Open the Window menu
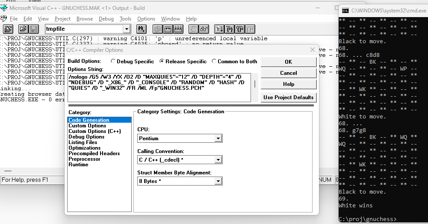 (x=171, y=19)
